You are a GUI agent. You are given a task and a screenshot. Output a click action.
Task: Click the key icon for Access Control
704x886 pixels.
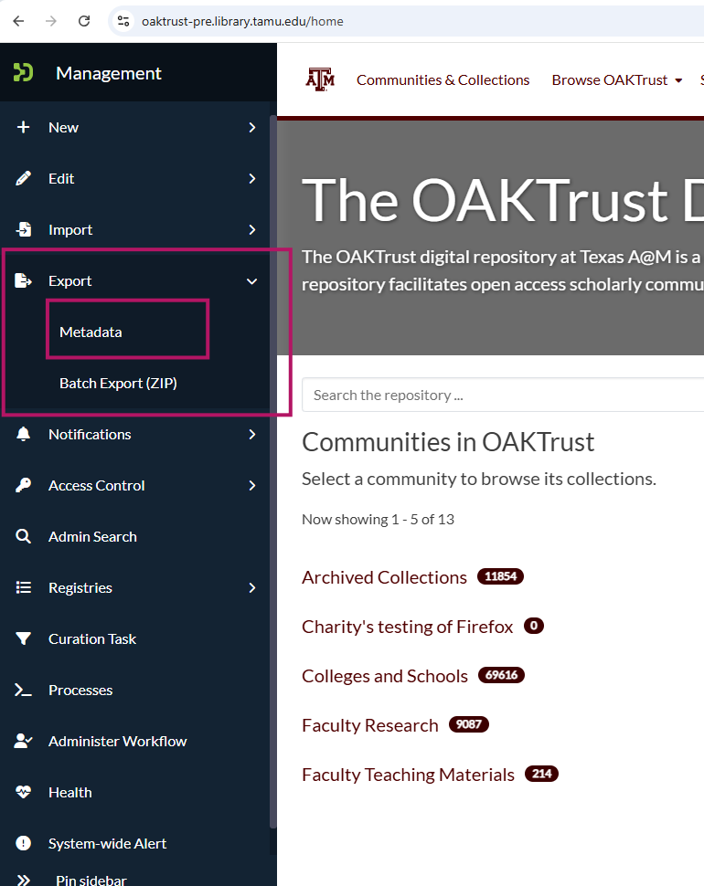pos(24,486)
